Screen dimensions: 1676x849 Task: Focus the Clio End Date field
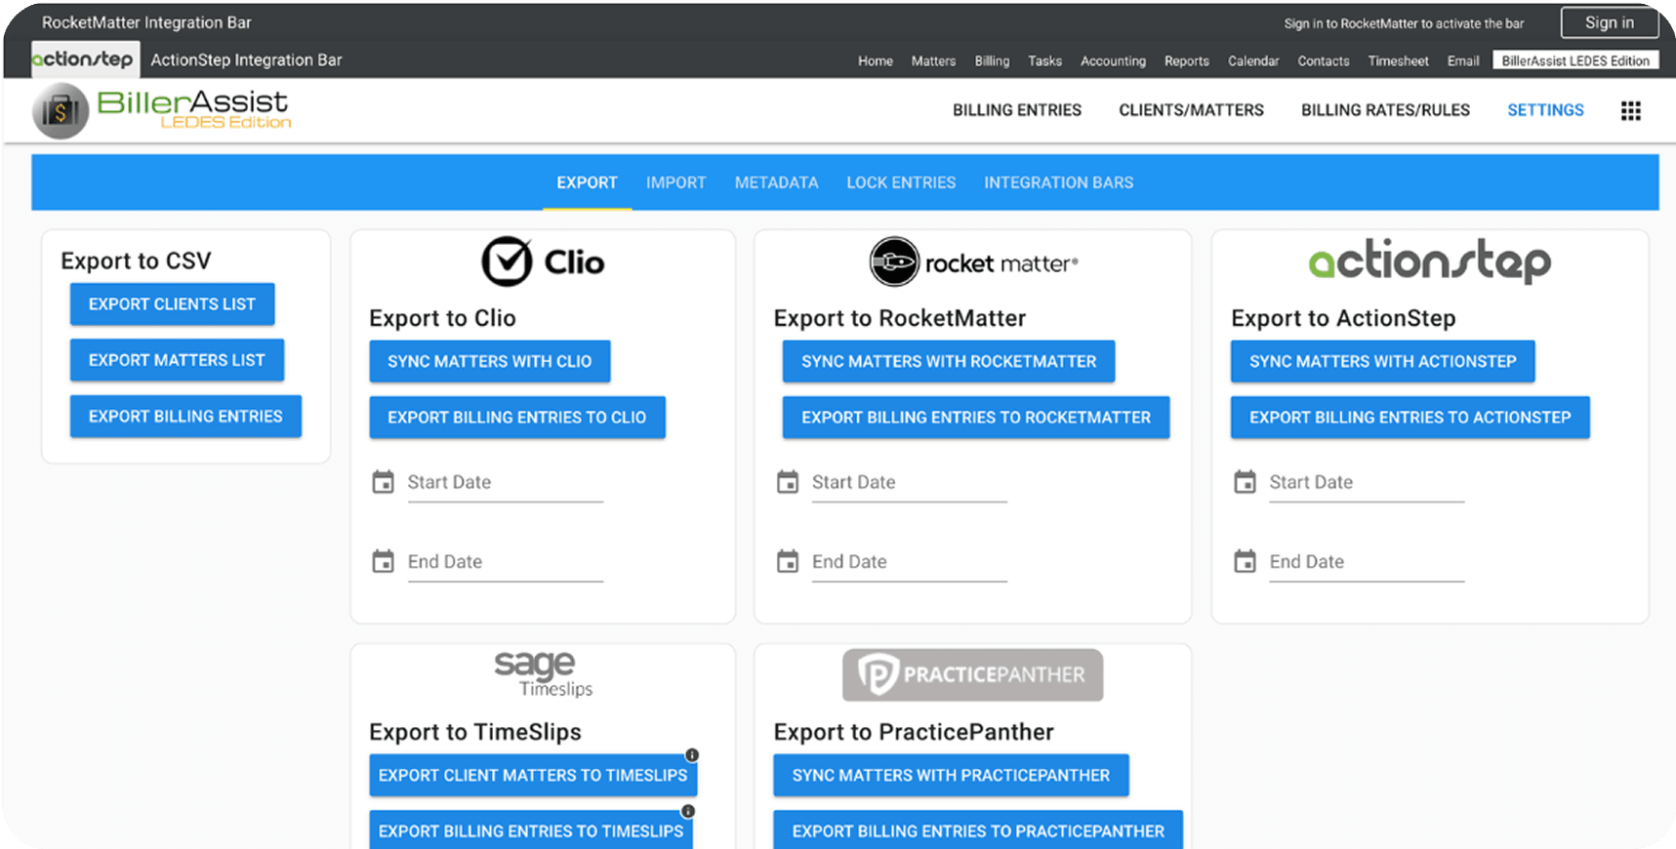click(506, 563)
